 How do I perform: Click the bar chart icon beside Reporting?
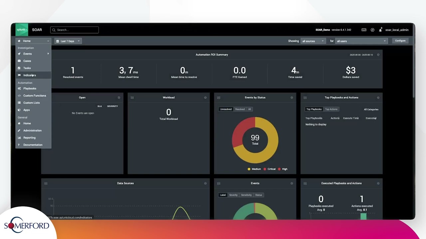(x=19, y=138)
